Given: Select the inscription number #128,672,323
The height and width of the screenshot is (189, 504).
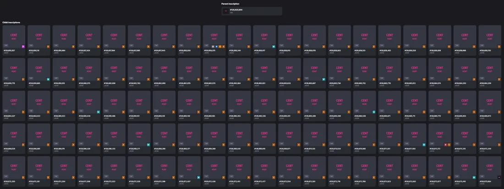Looking at the screenshot, I should [x=110, y=182].
